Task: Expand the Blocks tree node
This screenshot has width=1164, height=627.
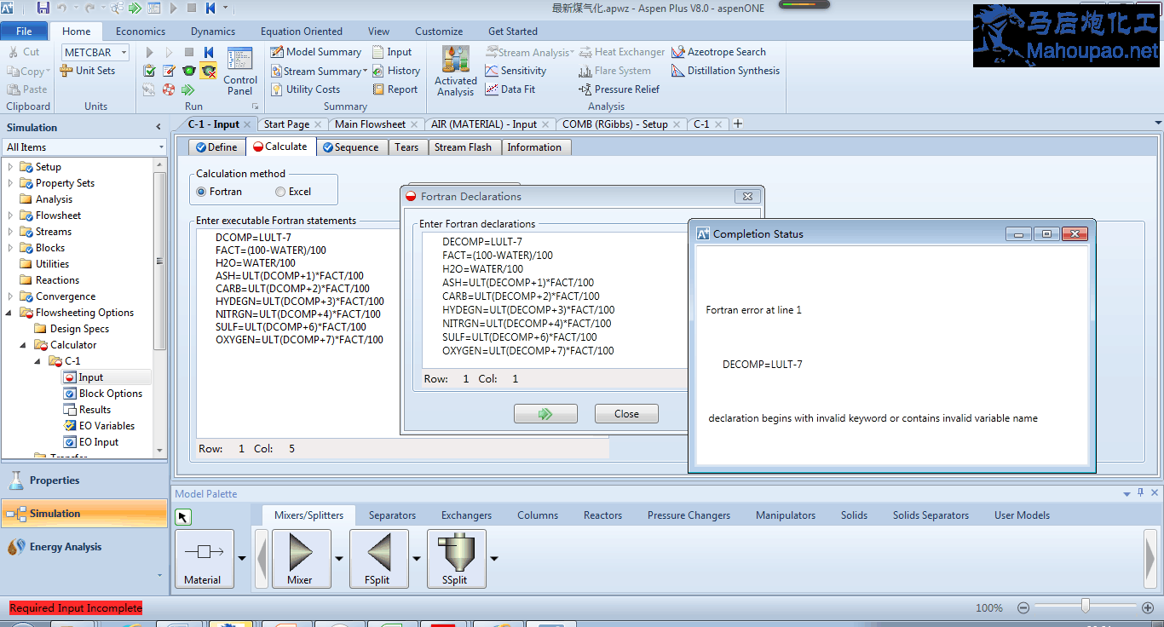Action: (x=10, y=248)
